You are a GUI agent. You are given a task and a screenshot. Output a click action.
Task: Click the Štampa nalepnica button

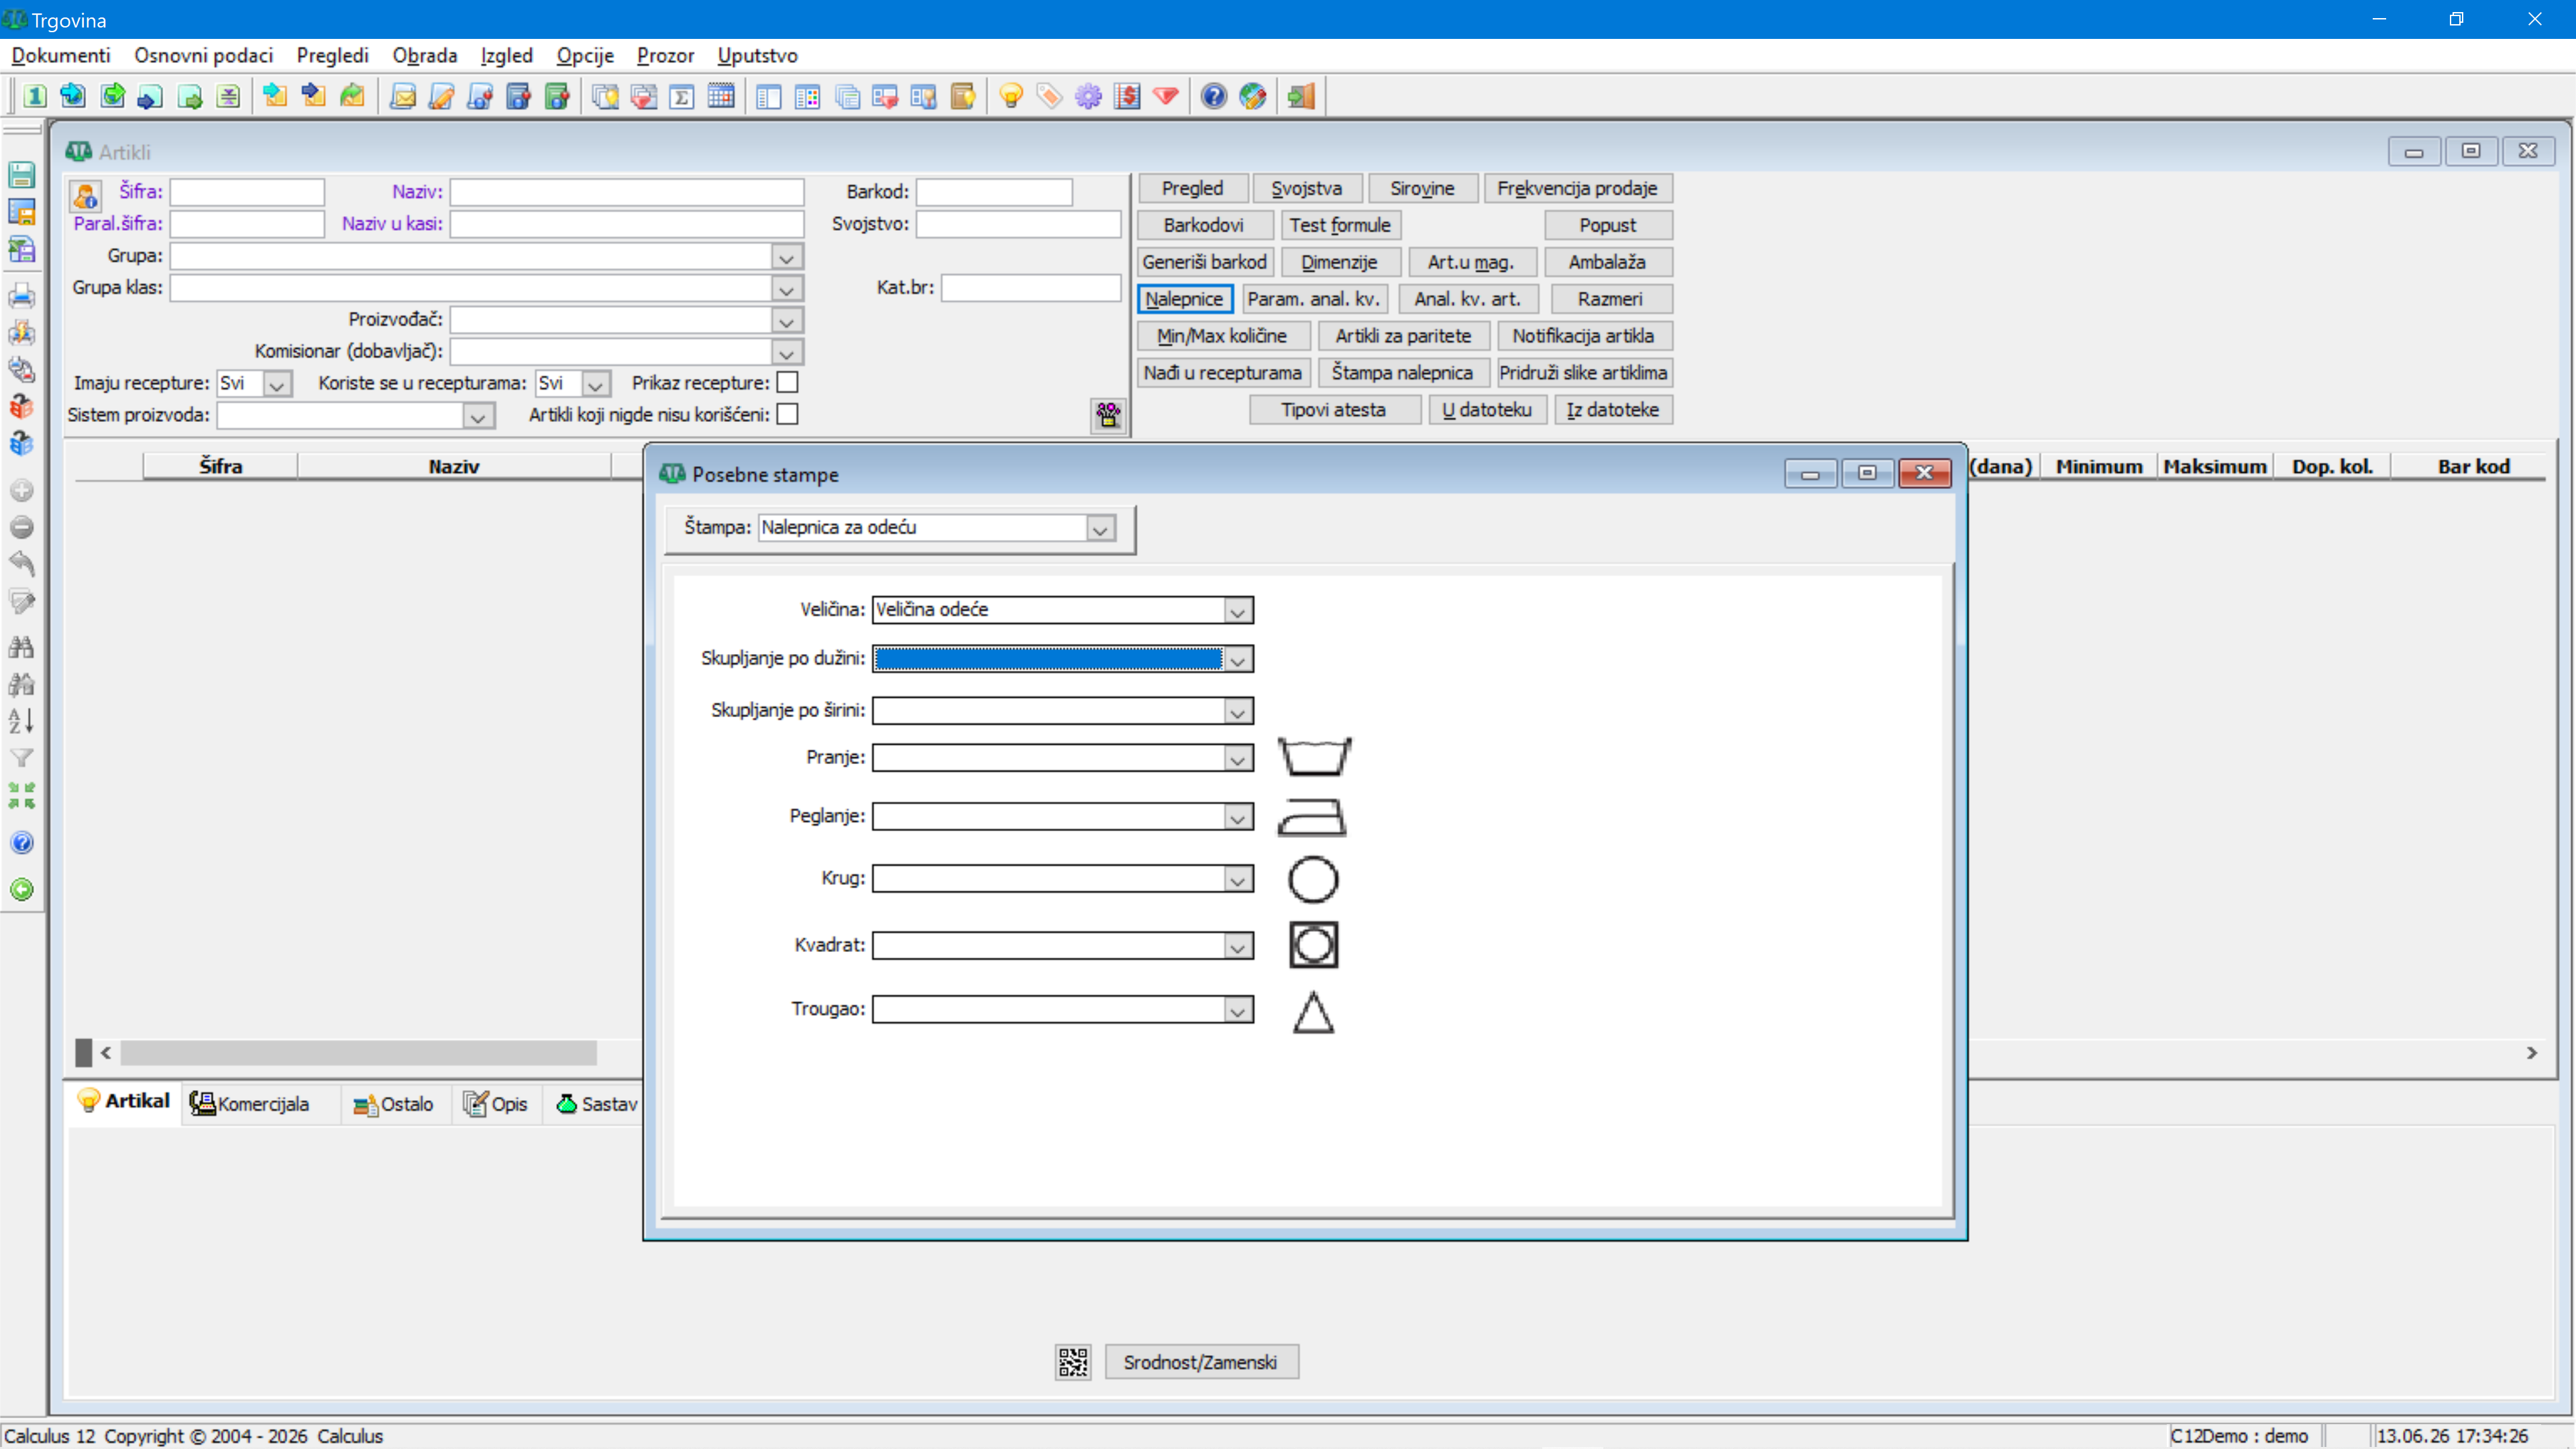(1402, 372)
